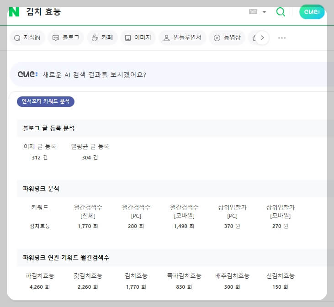Click the 월간검색수 [모바일] column header

pyautogui.click(x=184, y=212)
